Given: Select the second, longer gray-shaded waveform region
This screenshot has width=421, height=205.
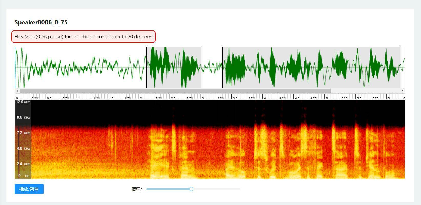Looking at the screenshot, I should pyautogui.click(x=311, y=67).
